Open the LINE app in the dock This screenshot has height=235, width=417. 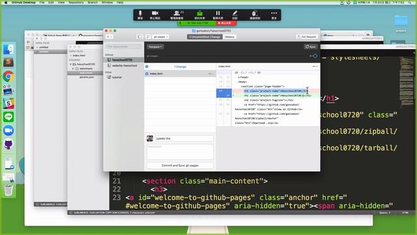coord(8,117)
